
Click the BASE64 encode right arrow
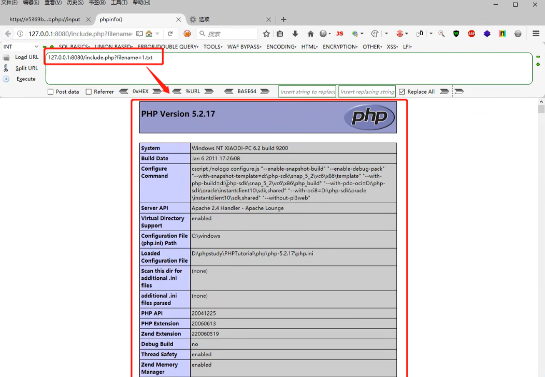tap(265, 91)
